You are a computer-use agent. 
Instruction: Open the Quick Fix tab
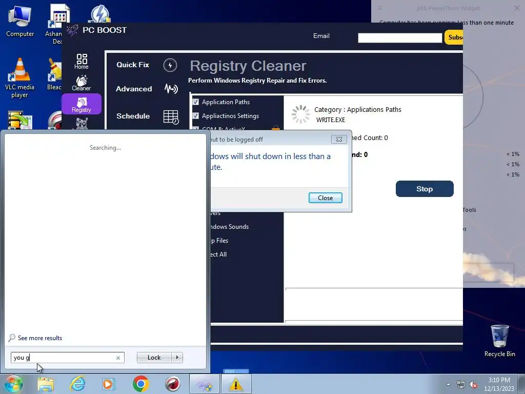pos(133,65)
